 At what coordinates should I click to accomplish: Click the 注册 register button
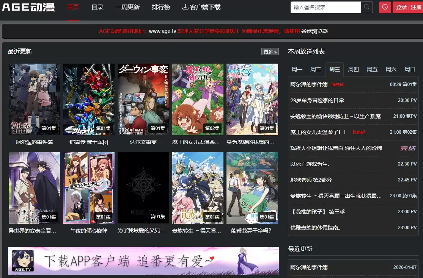tap(416, 7)
